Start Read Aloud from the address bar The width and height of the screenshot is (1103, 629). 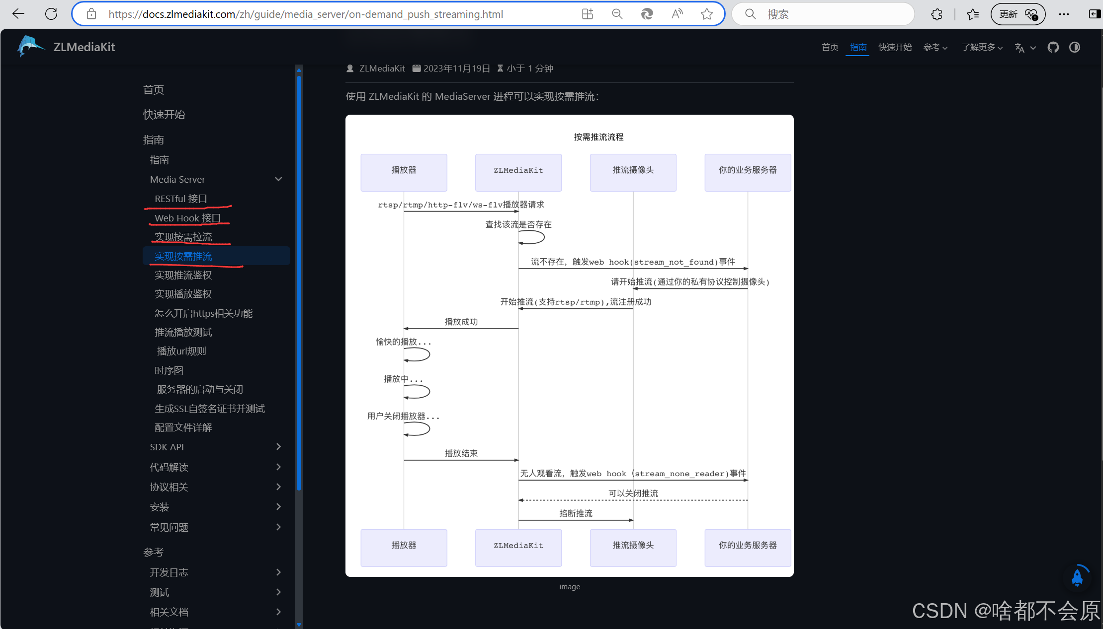coord(677,13)
